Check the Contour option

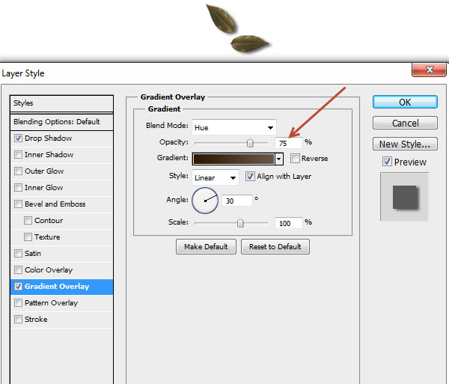(x=28, y=221)
